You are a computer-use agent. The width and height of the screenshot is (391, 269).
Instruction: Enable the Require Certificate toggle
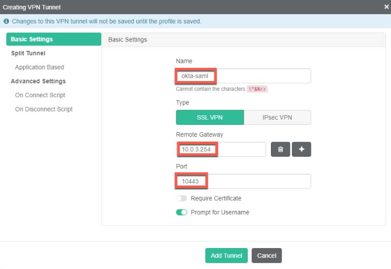[x=182, y=199]
